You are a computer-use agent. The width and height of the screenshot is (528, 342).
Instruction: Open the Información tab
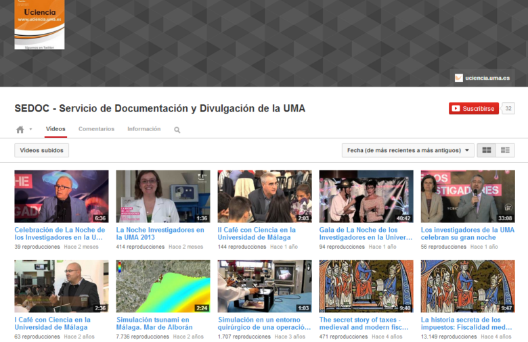pyautogui.click(x=144, y=129)
